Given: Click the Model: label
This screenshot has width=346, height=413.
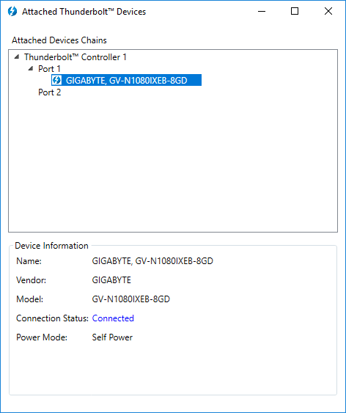Looking at the screenshot, I should pyautogui.click(x=30, y=299).
